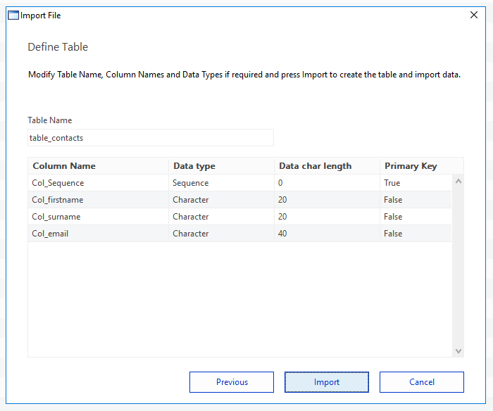Select the Col_surname cell
The width and height of the screenshot is (493, 411).
pyautogui.click(x=98, y=217)
